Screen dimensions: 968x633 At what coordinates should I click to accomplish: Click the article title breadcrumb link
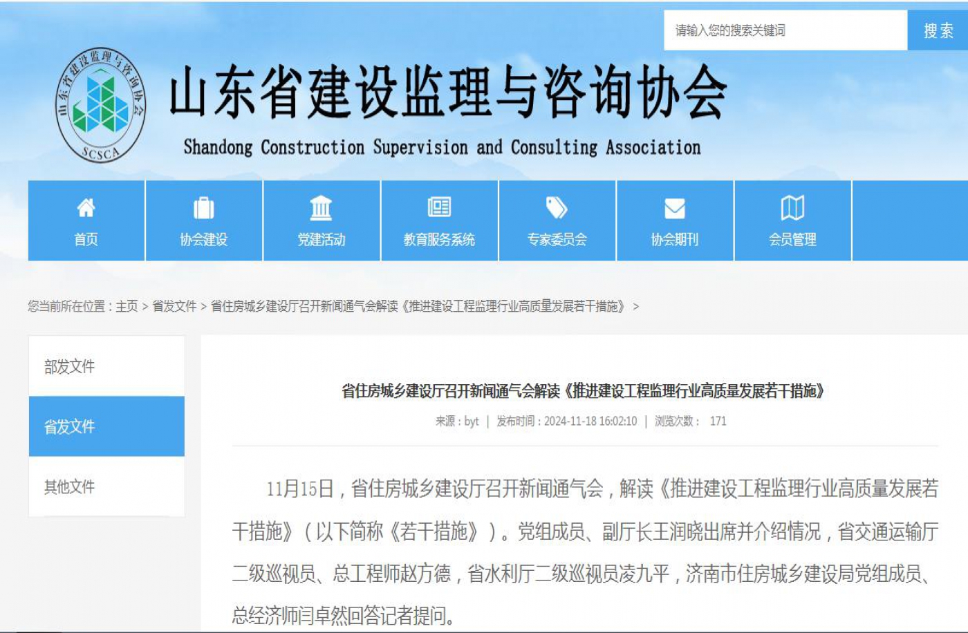418,306
